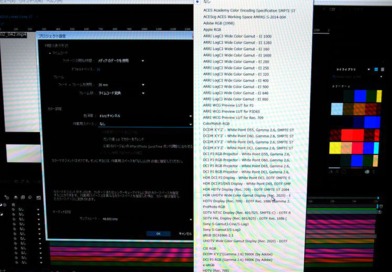The image size is (392, 272).
Task: Choose DCI P3 RGB Projector White Point DCI
Action: (246, 172)
